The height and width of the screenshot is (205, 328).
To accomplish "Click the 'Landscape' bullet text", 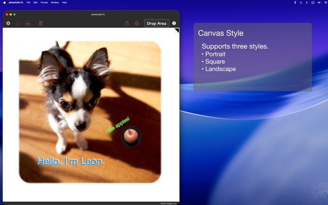I will tap(221, 69).
